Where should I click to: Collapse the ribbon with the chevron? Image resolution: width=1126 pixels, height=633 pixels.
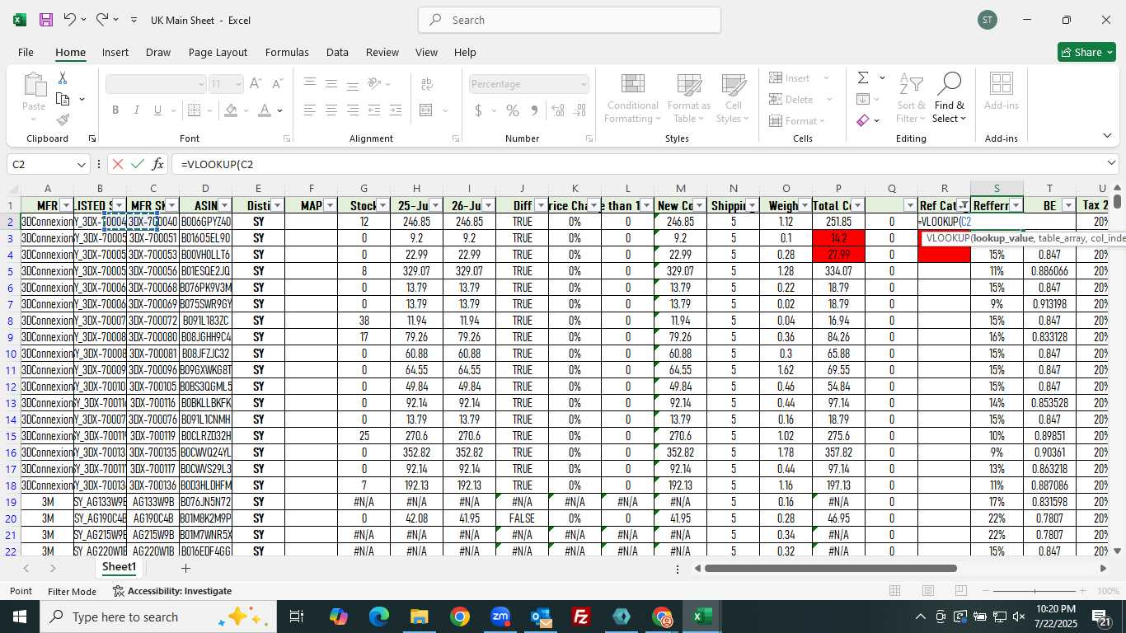[1107, 136]
